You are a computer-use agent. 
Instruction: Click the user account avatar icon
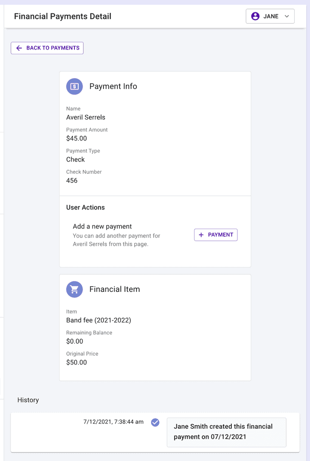[x=256, y=16]
